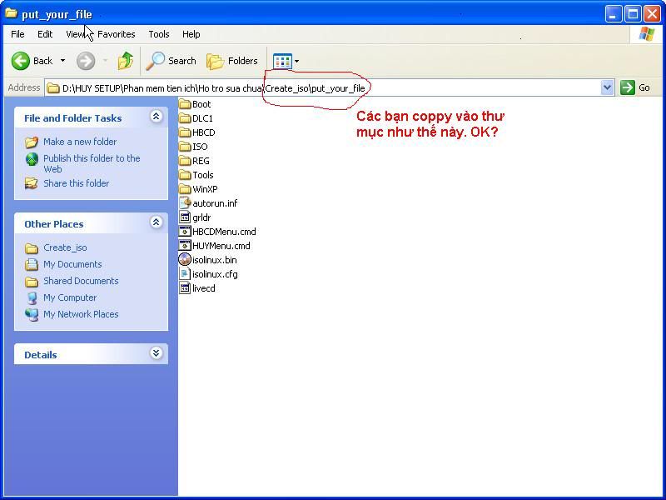Open the Back history dropdown arrow
The height and width of the screenshot is (500, 666).
63,61
